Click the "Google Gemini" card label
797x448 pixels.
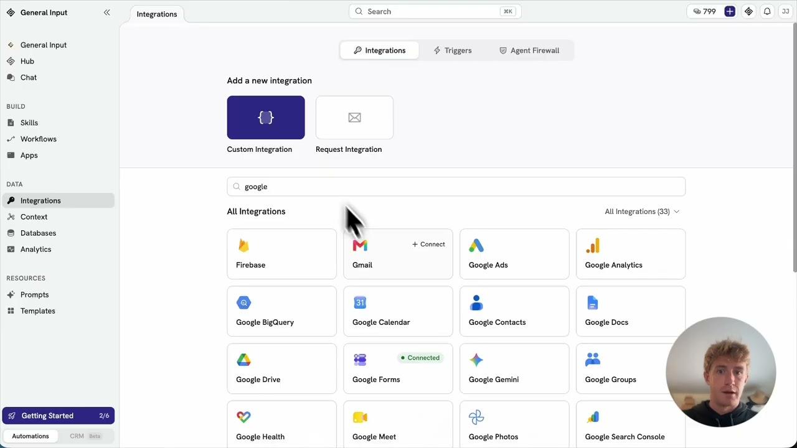click(494, 380)
